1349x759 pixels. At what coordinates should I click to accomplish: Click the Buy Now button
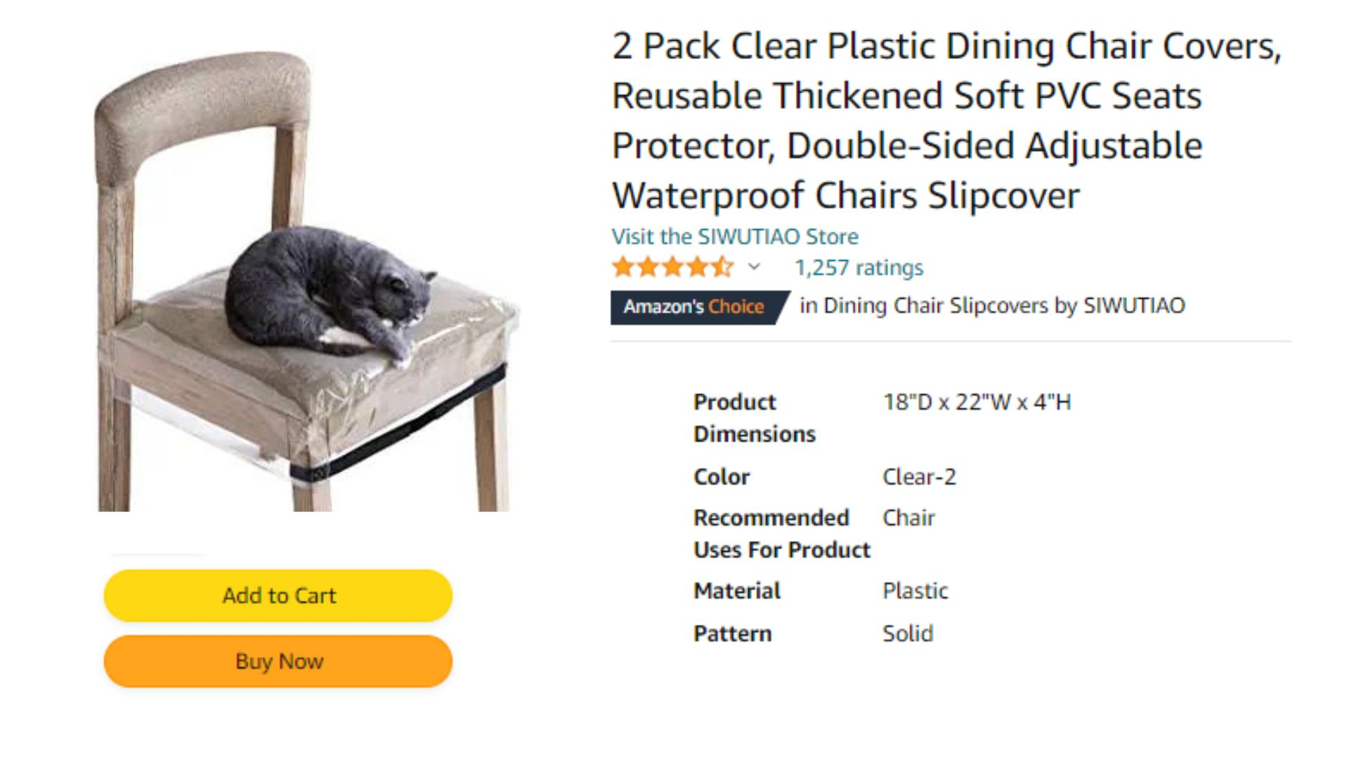(278, 661)
